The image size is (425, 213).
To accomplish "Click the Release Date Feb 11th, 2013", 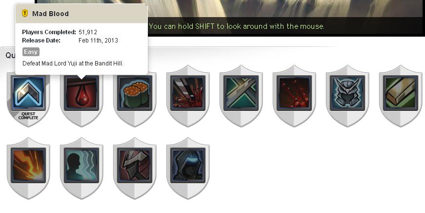I will (99, 41).
